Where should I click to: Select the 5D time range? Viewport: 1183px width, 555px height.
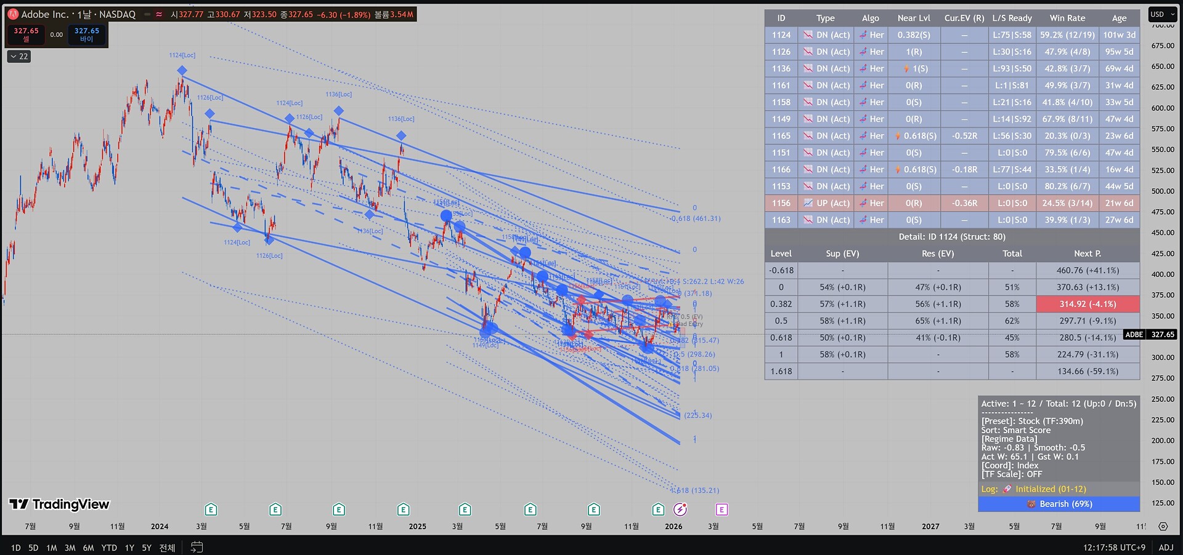33,548
